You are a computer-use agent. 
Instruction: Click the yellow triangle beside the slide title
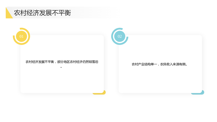[x=8, y=14]
